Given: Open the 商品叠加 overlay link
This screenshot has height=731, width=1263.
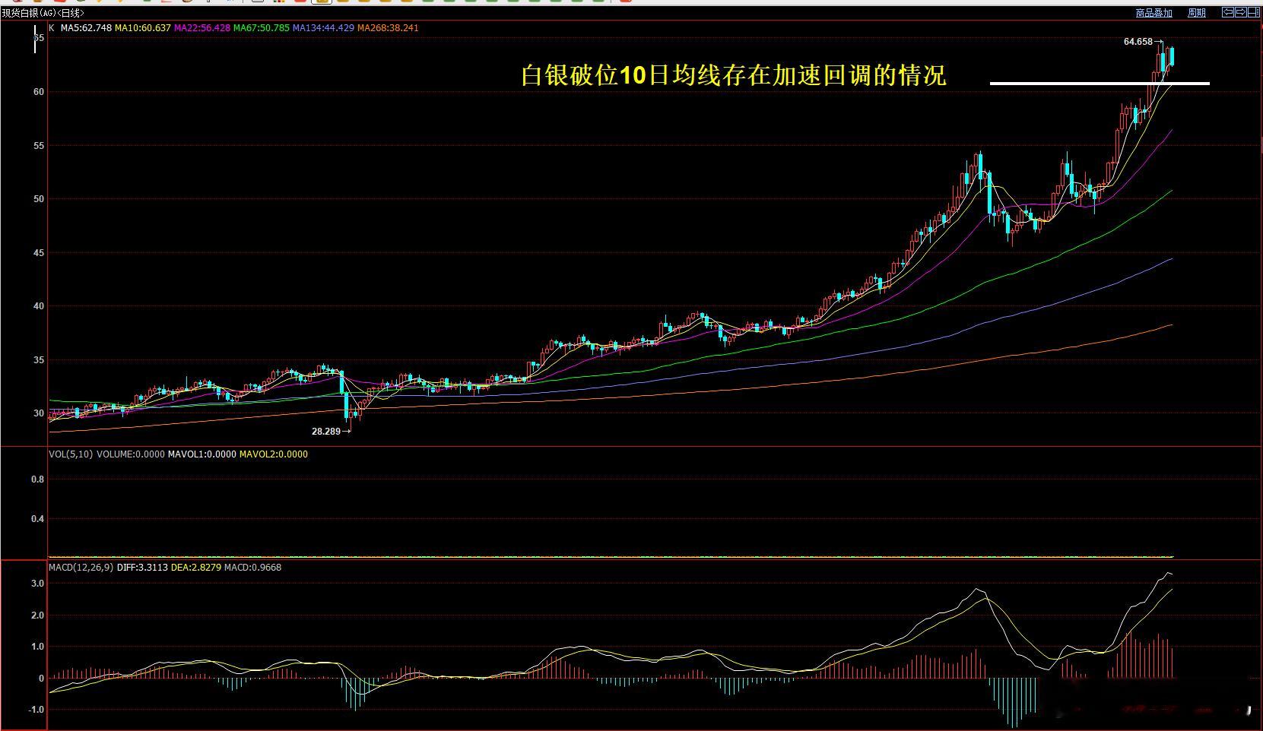Looking at the screenshot, I should [x=1154, y=13].
